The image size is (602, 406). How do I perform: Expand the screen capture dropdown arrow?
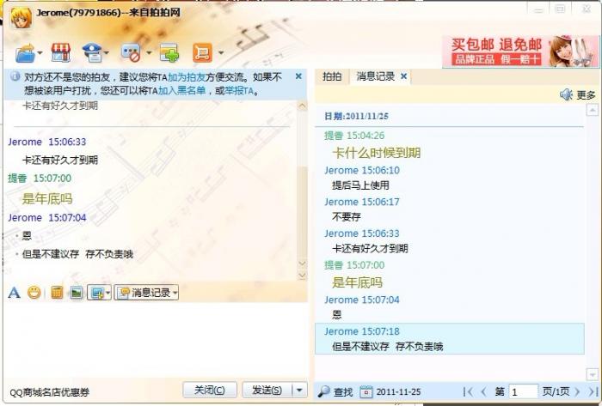(107, 293)
